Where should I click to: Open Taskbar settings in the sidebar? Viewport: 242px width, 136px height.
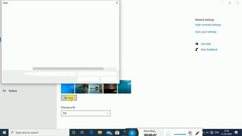tap(13, 91)
